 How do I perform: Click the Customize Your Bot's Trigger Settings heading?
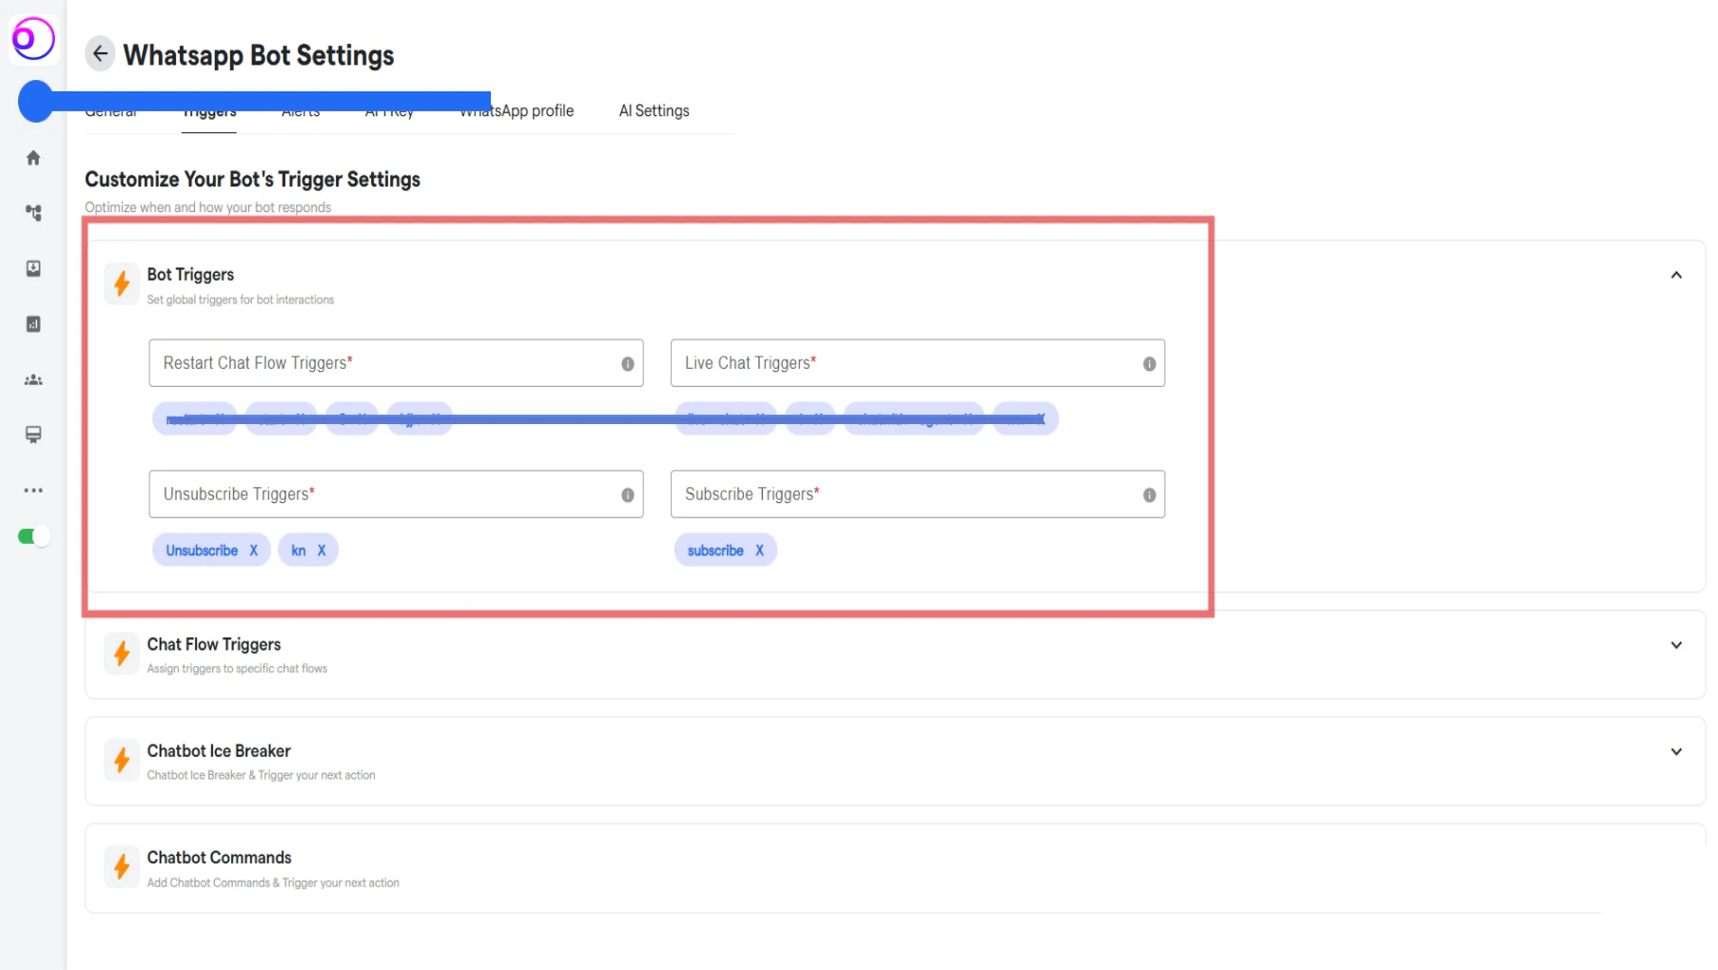click(x=252, y=180)
